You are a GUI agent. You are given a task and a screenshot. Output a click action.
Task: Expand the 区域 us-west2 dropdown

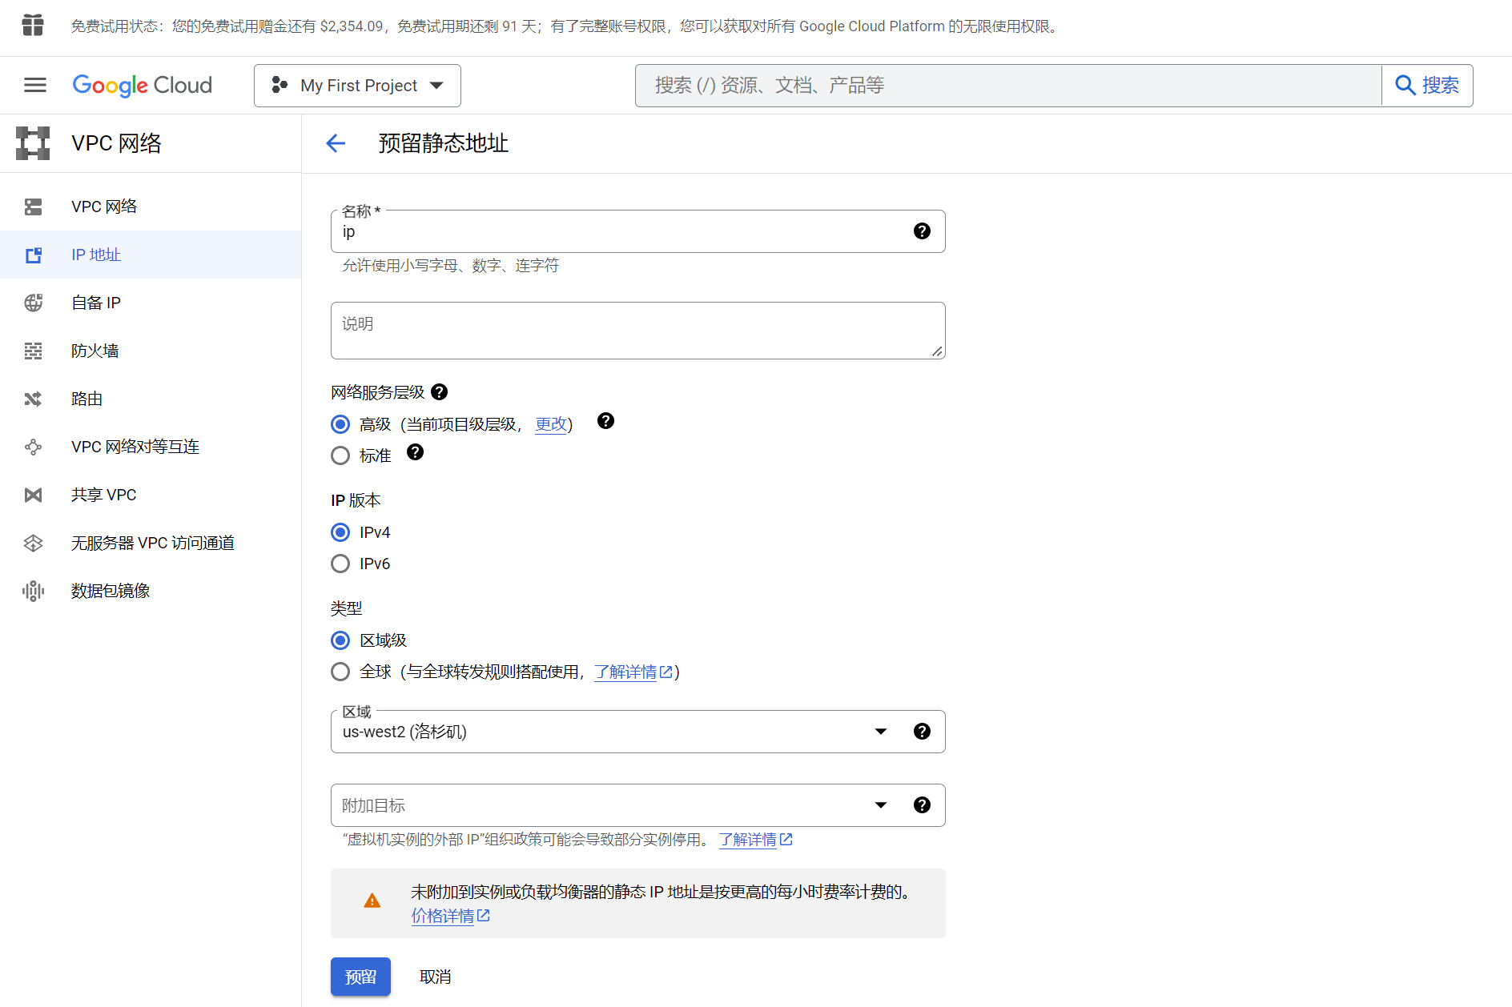click(880, 732)
